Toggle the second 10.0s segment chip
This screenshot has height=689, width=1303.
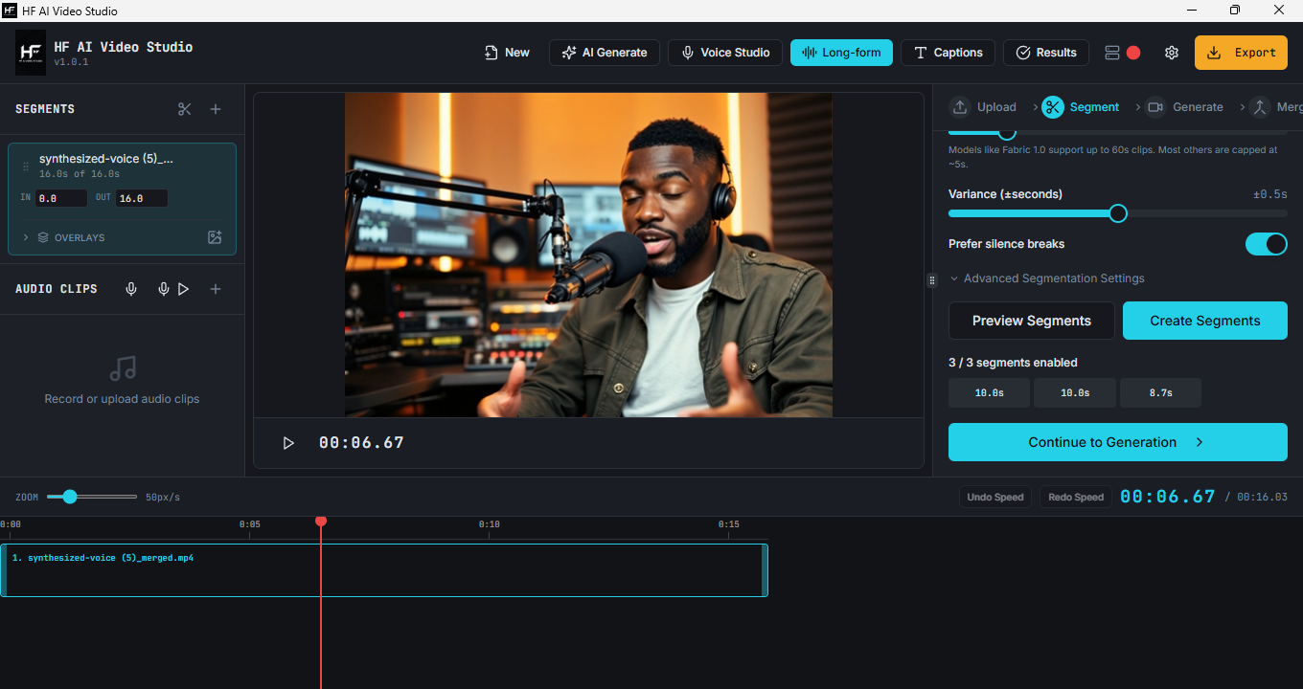click(x=1075, y=393)
